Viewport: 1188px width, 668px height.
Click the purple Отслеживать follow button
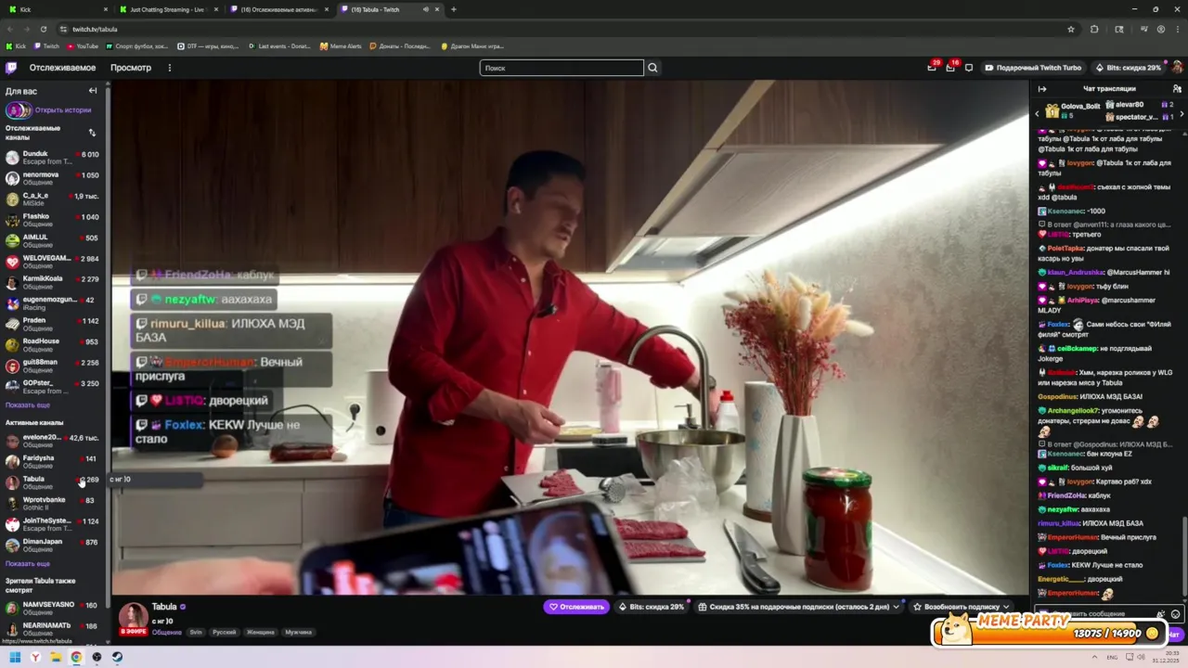tap(576, 607)
